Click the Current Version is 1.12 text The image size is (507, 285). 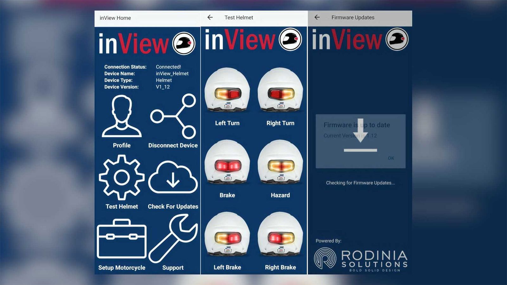point(350,136)
